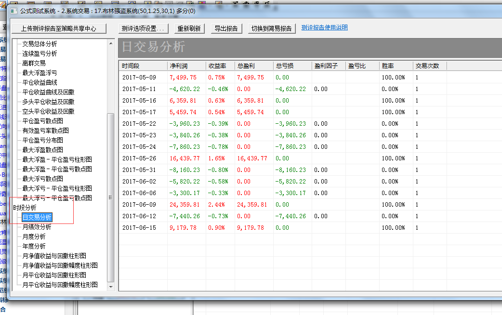This screenshot has height=315, width=502.
Task: Choose 月度分析 from the tree
Action: click(x=34, y=236)
